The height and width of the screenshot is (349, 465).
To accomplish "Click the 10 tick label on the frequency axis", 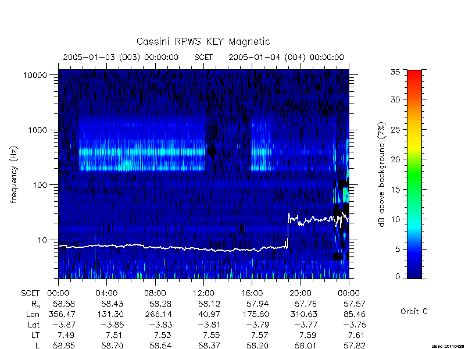I will click(42, 240).
